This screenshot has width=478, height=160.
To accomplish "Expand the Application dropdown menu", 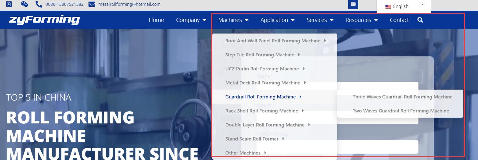I will tap(277, 20).
